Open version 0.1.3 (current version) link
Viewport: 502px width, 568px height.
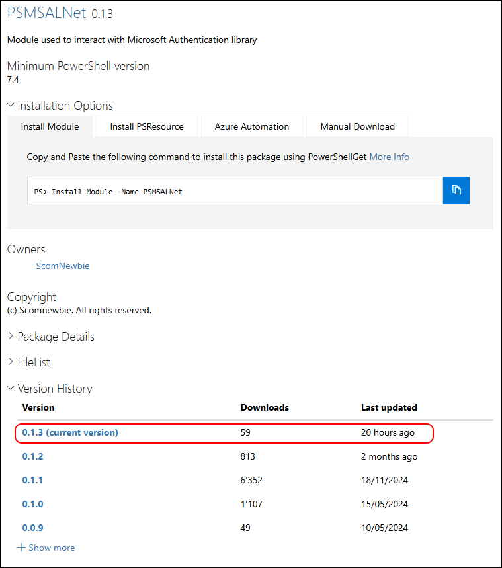click(x=70, y=432)
